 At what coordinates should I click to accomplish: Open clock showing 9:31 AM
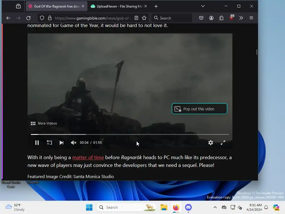coord(254,207)
